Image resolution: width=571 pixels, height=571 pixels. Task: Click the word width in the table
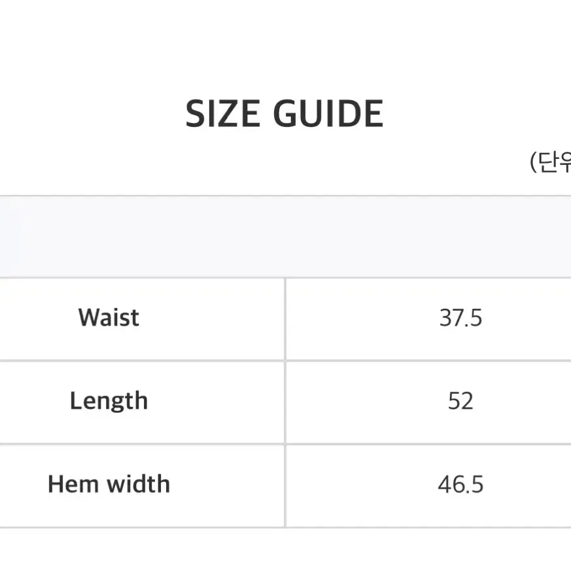click(x=139, y=484)
